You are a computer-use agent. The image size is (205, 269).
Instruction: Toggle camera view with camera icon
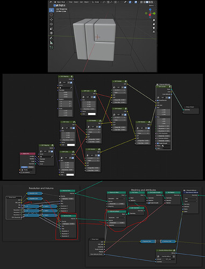pos(154,28)
